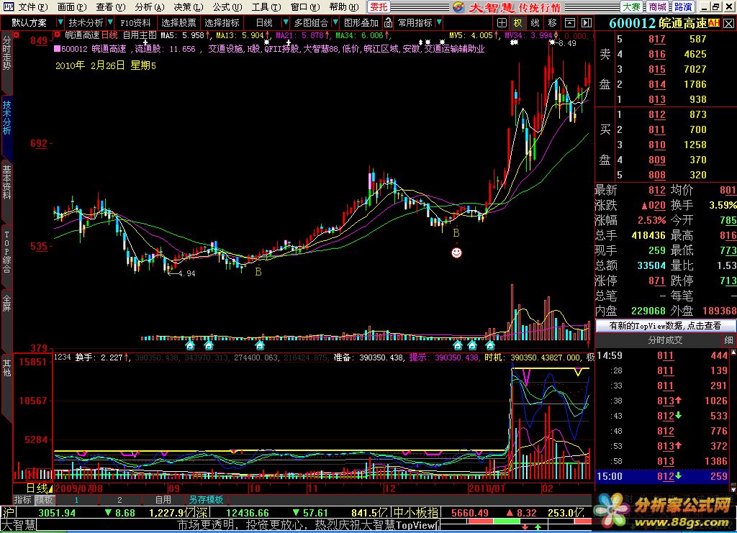Open the 决策(L) menu

tap(189, 7)
